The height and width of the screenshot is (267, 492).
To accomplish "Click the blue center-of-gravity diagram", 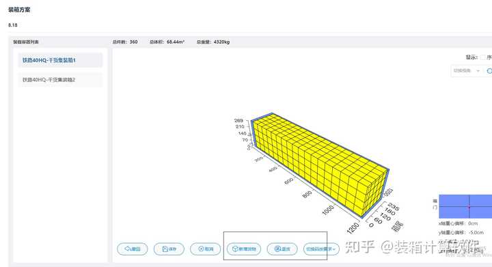I will (x=465, y=206).
